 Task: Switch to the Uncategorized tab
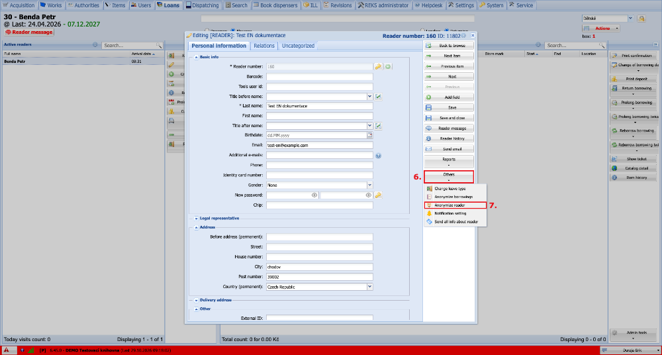[298, 46]
